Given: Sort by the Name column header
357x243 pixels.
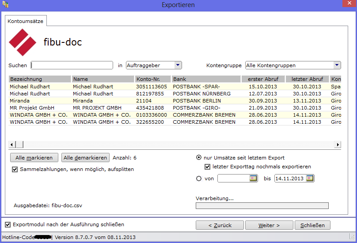Looking at the screenshot, I should (x=103, y=79).
